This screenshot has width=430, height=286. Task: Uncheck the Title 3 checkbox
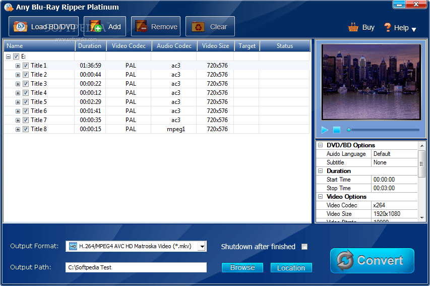(x=26, y=84)
